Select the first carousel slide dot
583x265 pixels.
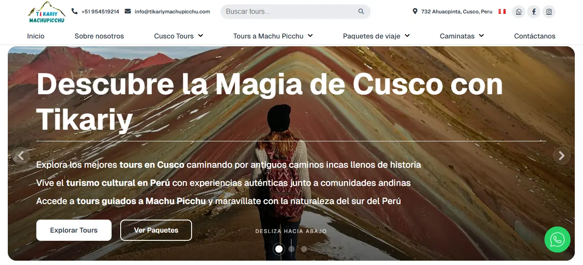point(279,249)
